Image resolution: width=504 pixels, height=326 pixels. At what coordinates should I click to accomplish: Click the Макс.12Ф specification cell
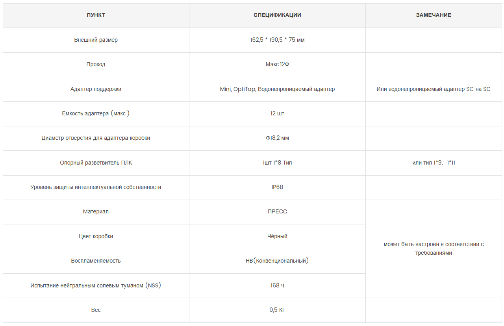coord(277,64)
